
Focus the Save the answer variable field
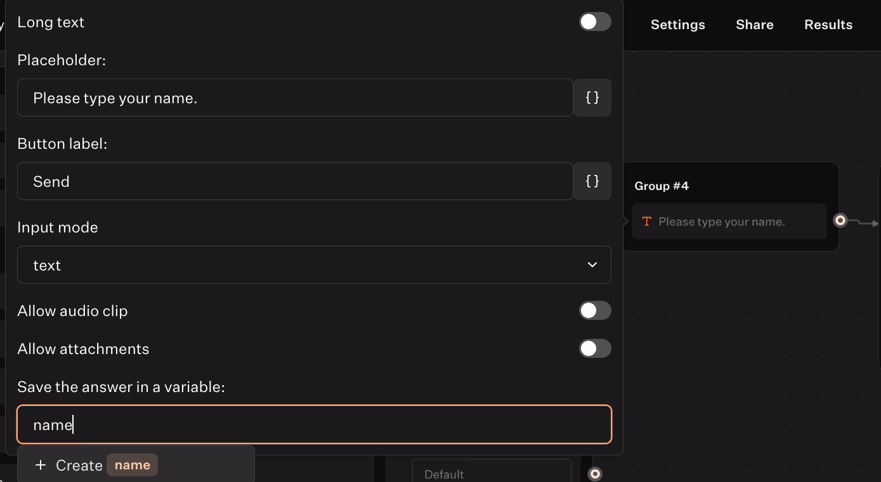pos(314,424)
